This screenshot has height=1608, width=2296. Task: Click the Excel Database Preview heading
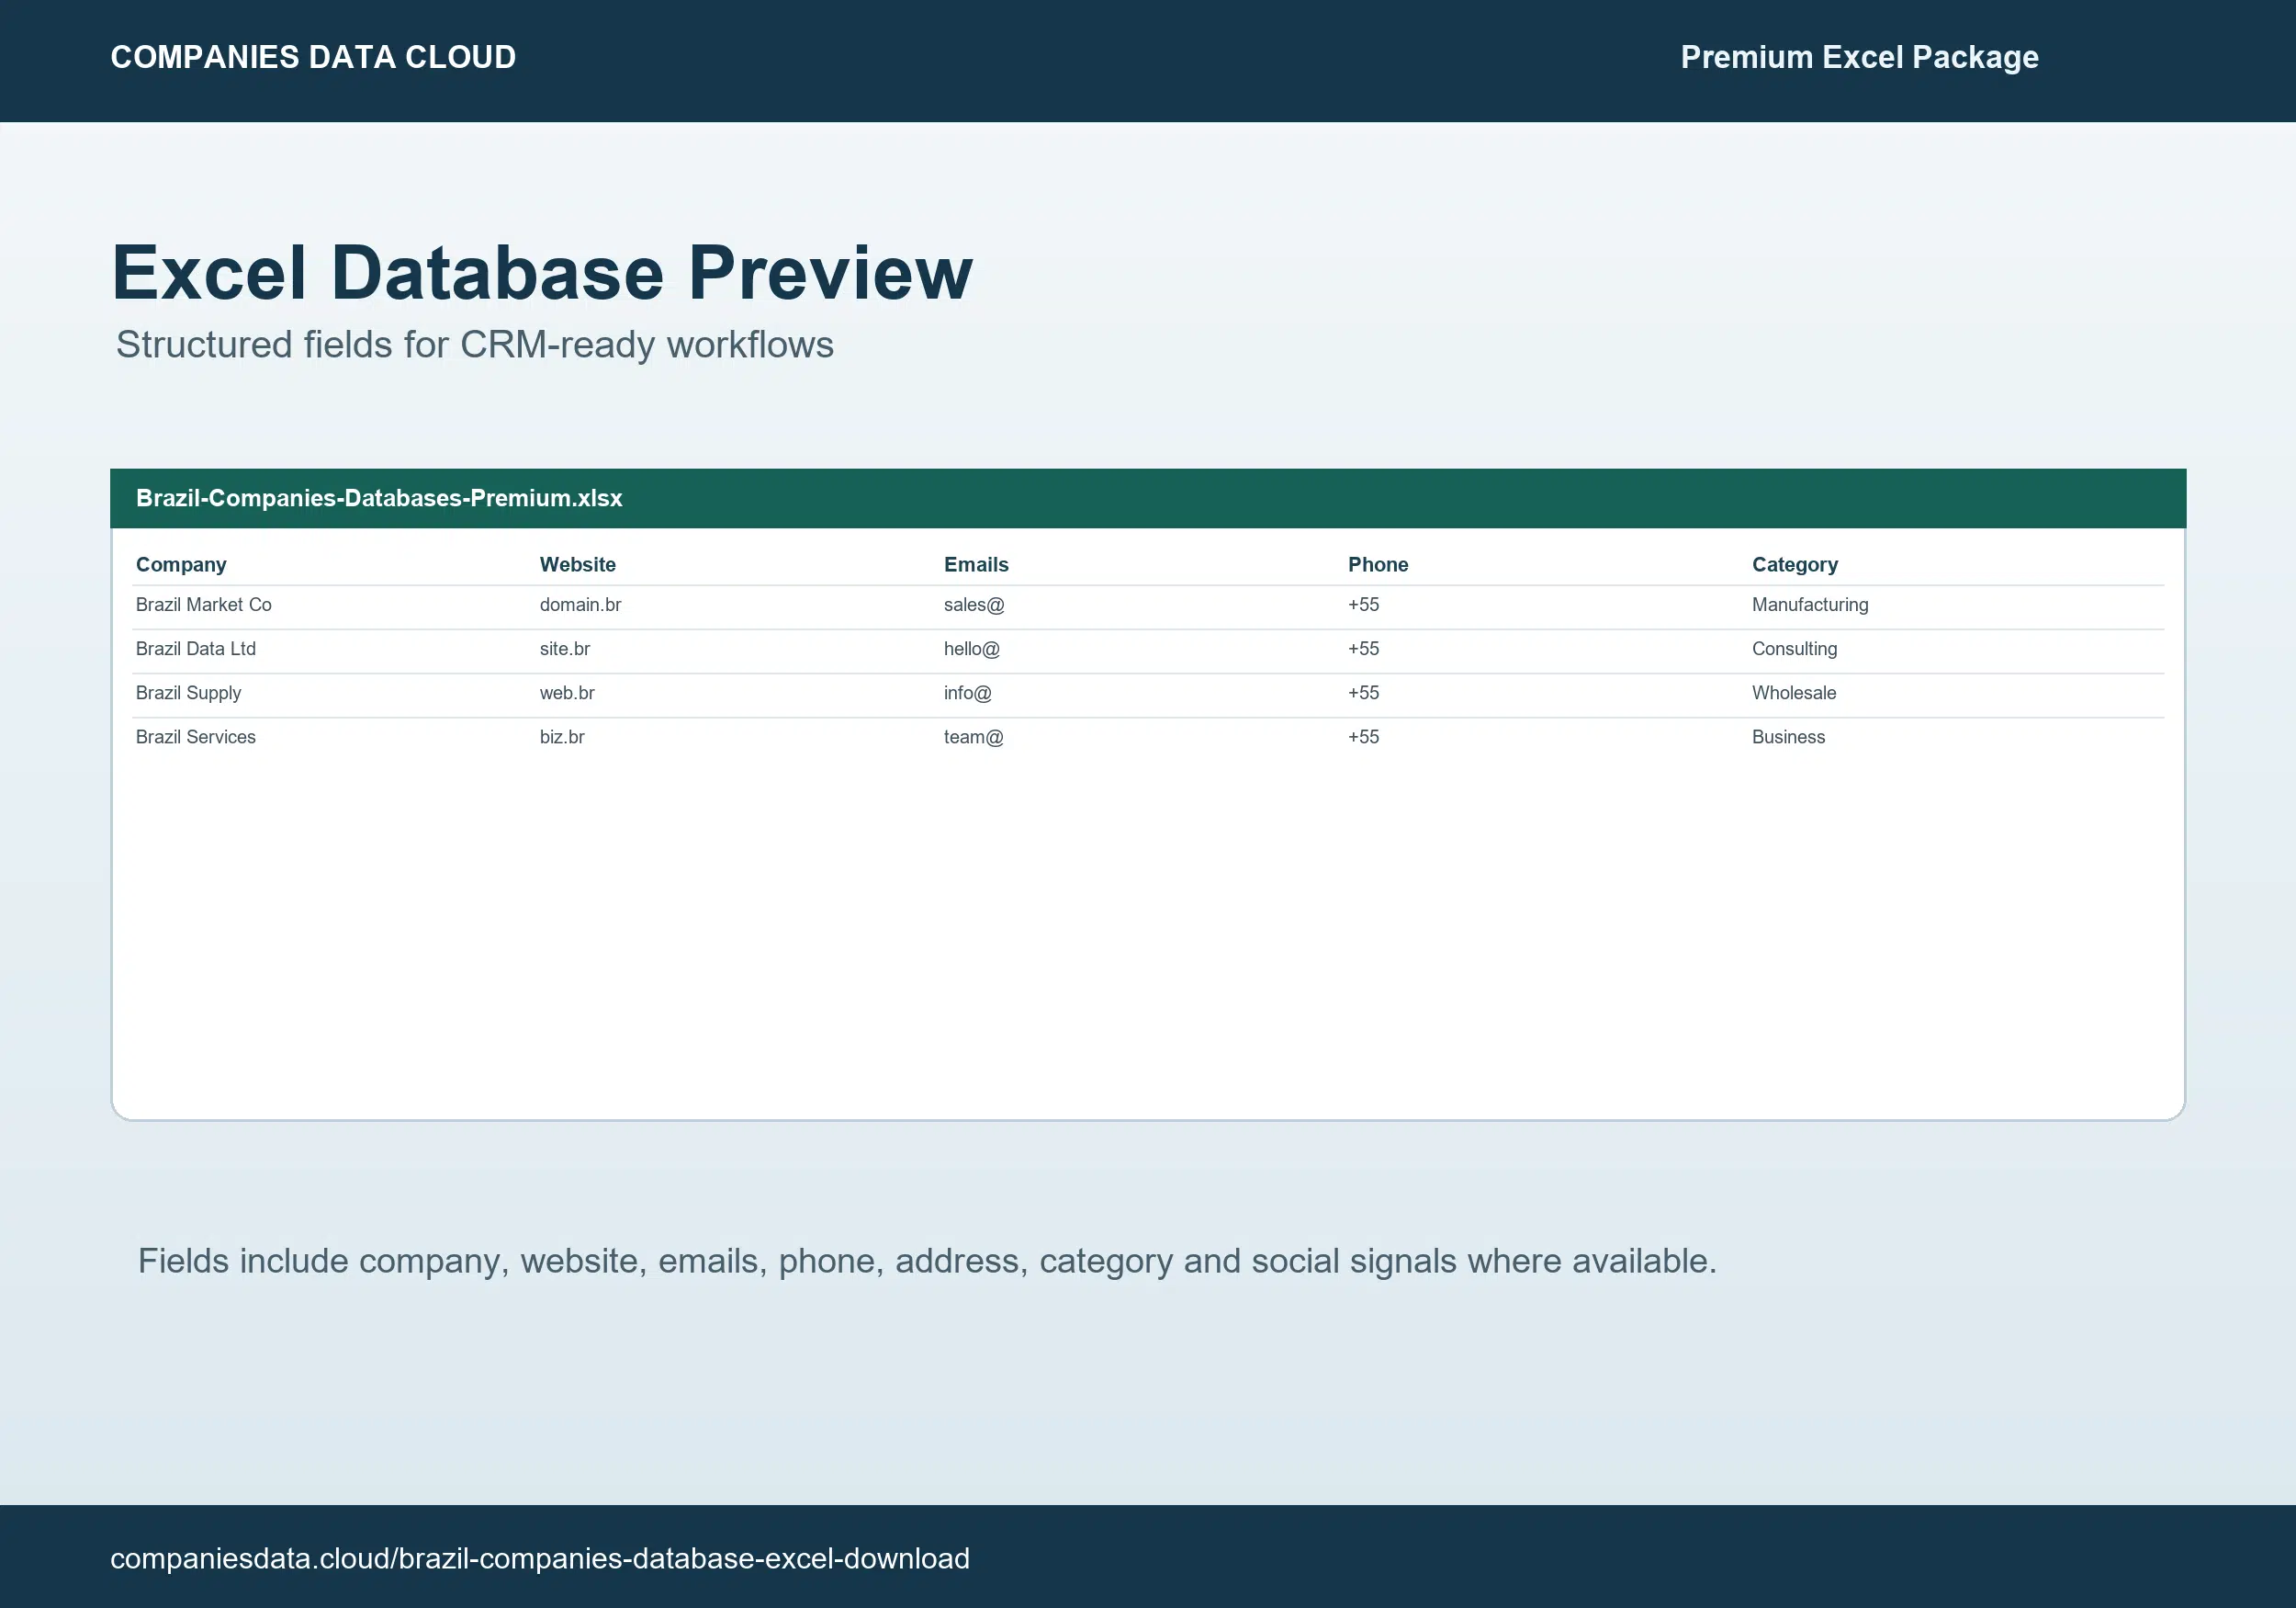coord(541,272)
